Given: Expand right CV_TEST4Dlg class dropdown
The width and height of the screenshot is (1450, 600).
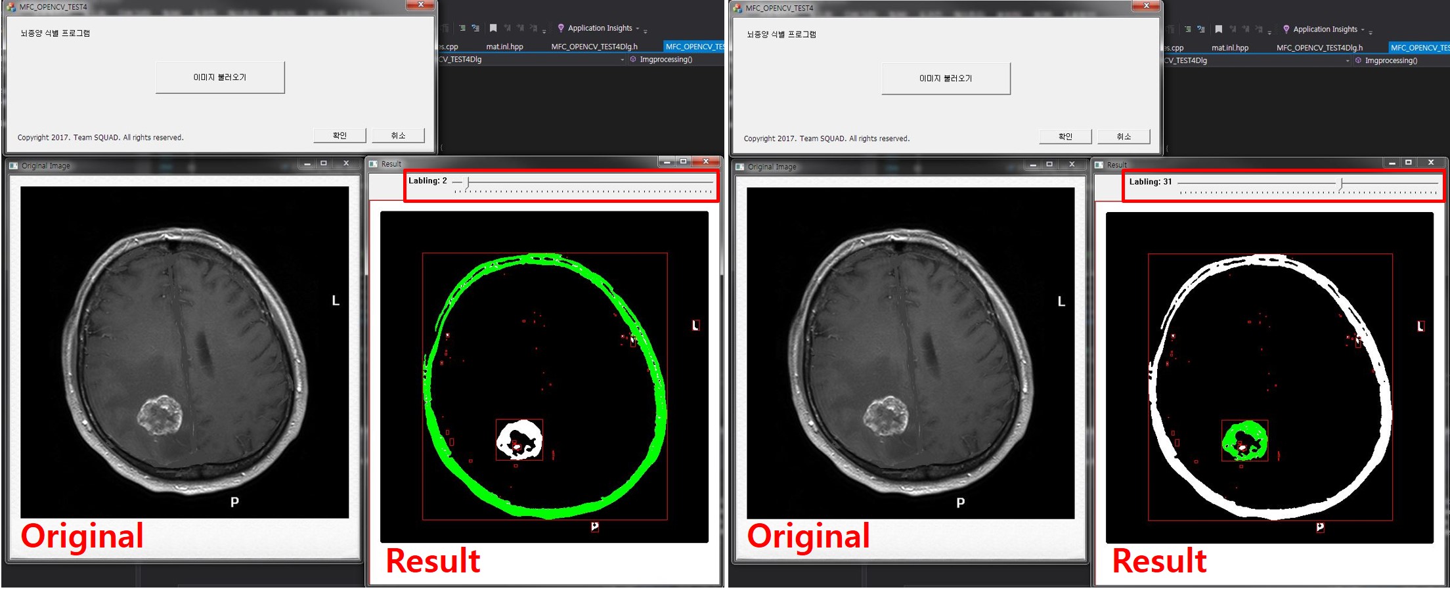Looking at the screenshot, I should [1348, 61].
